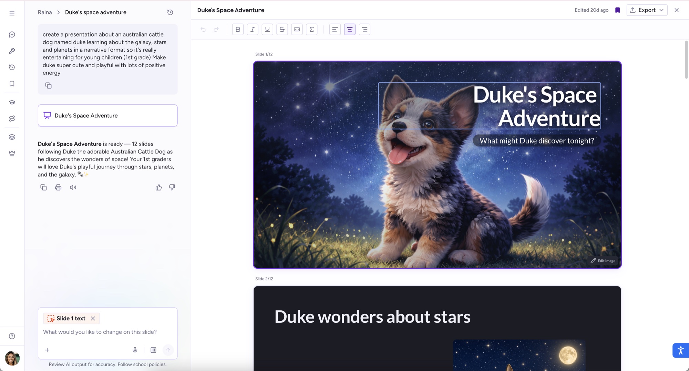The image size is (689, 371).
Task: Open the Duke's Space Adventure presentation card
Action: click(x=108, y=115)
